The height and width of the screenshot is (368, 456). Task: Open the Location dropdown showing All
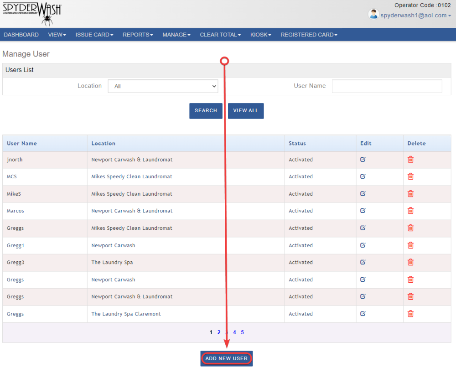(x=163, y=86)
